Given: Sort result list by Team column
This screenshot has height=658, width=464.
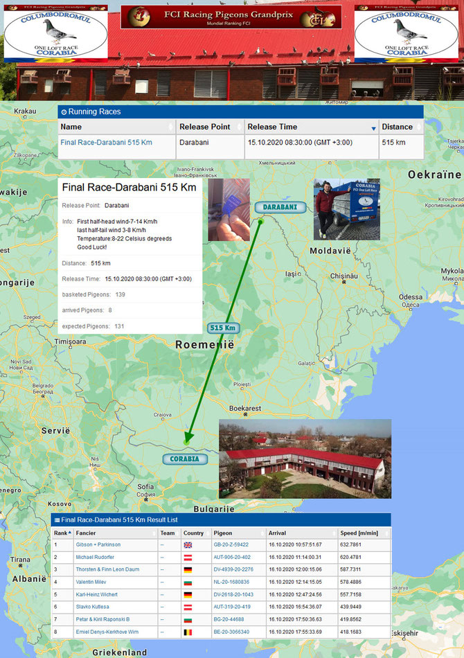Looking at the screenshot, I should click(x=169, y=533).
